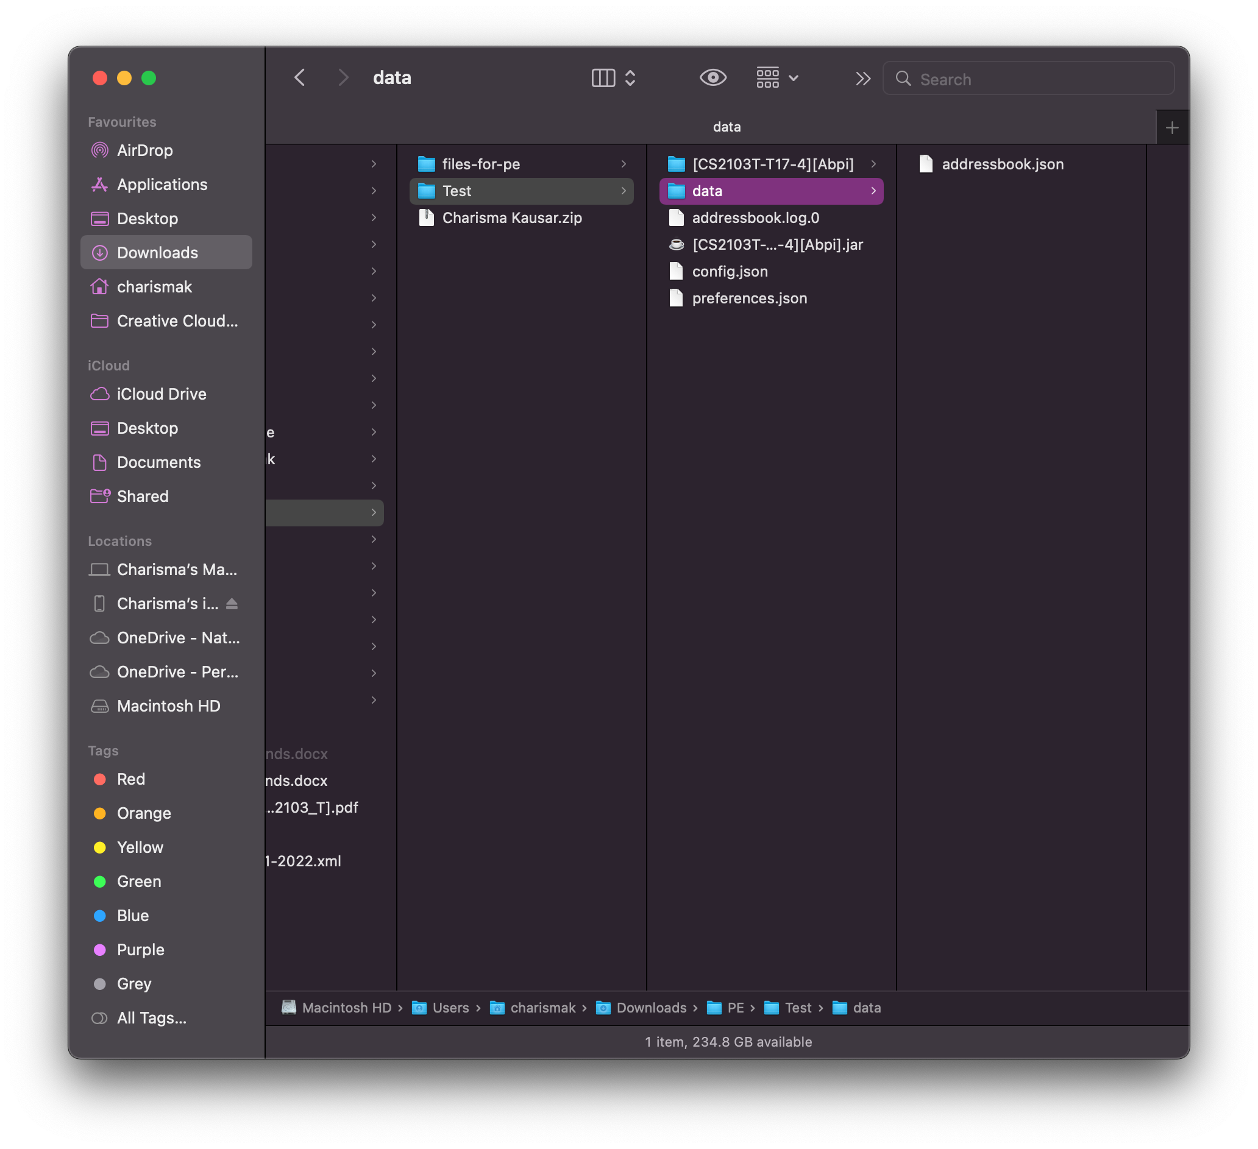Expand the files-for-pe folder
The image size is (1258, 1149).
click(x=480, y=164)
